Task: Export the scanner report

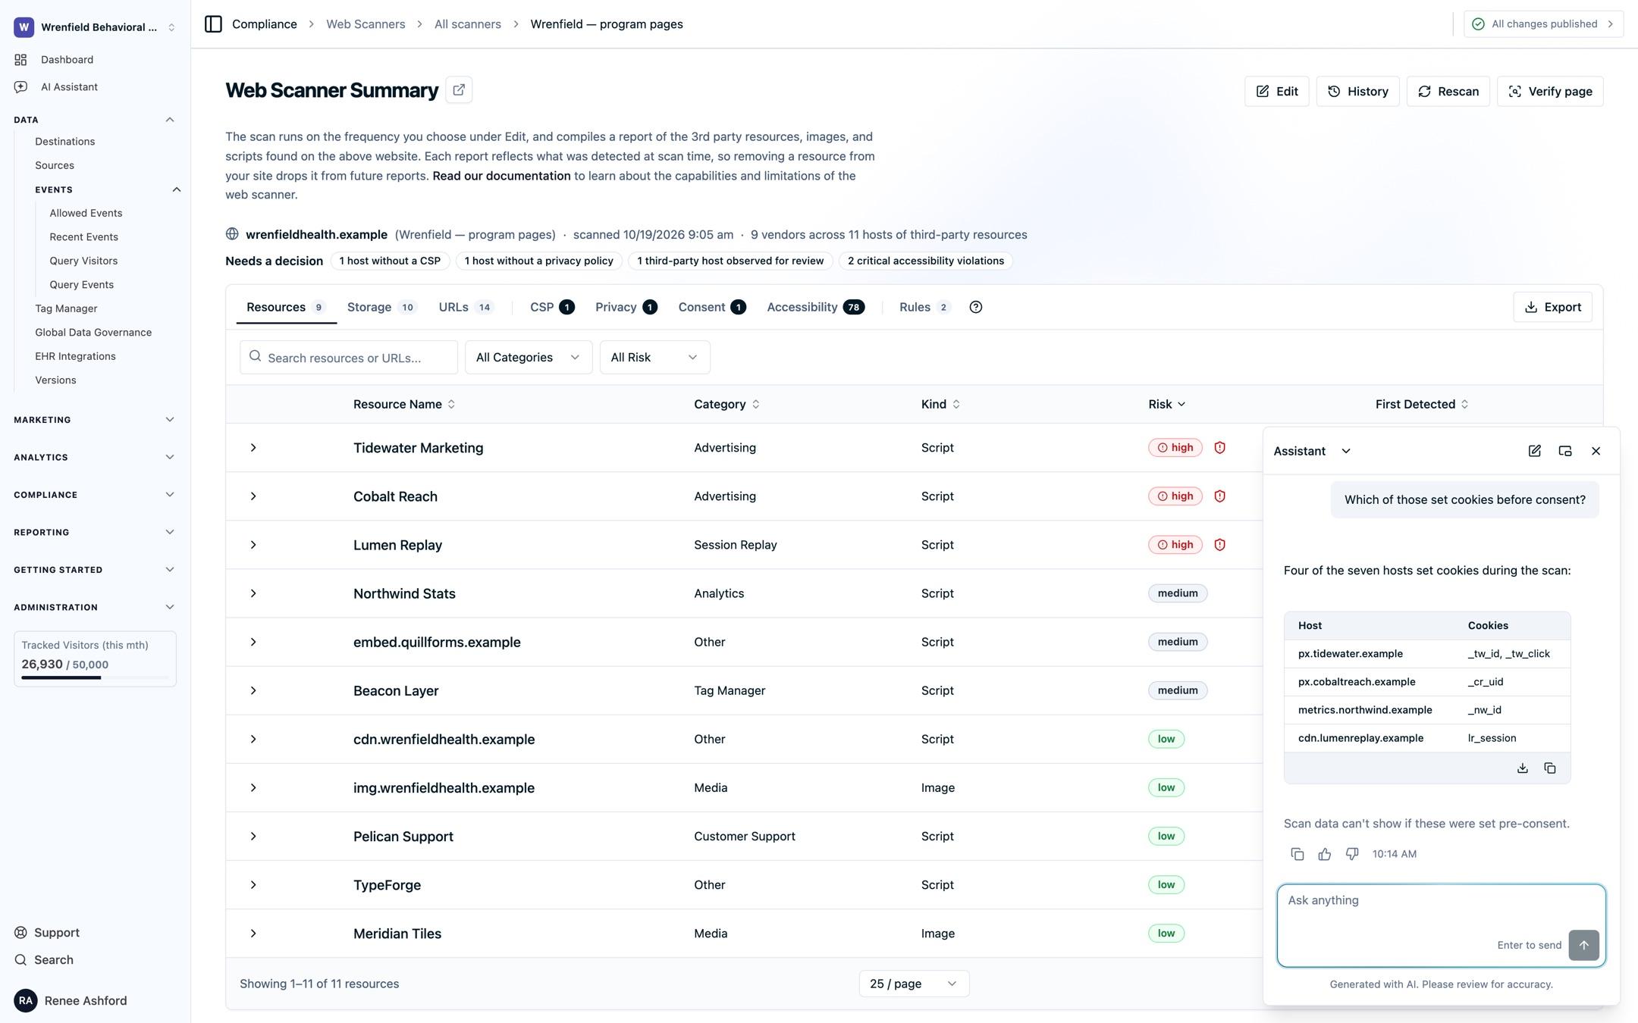Action: point(1552,307)
